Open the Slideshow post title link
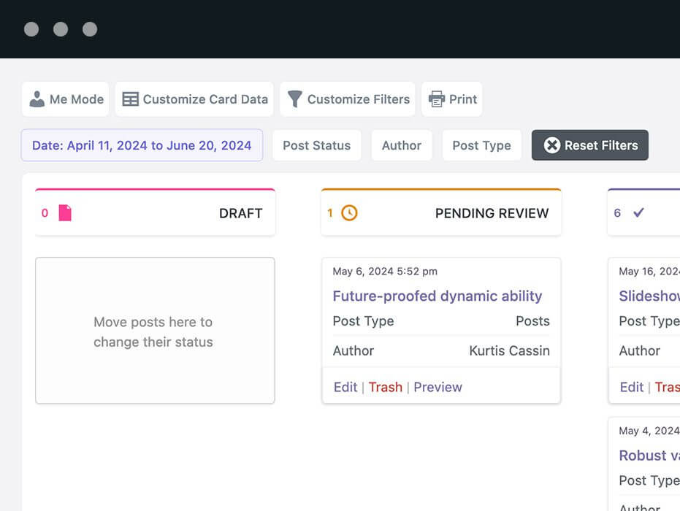This screenshot has width=680, height=511. 649,296
